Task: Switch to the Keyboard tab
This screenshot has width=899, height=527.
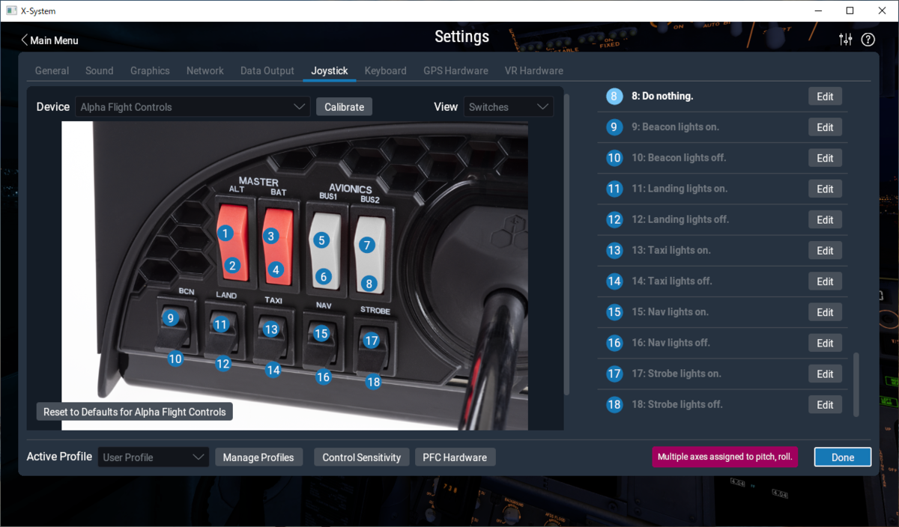Action: click(386, 70)
